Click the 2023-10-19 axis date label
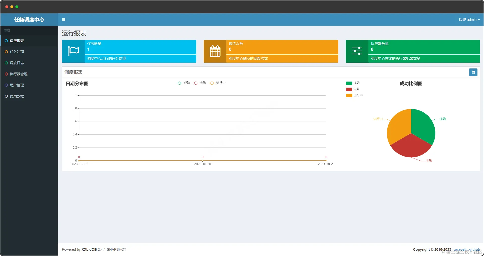This screenshot has height=256, width=484. pos(79,164)
